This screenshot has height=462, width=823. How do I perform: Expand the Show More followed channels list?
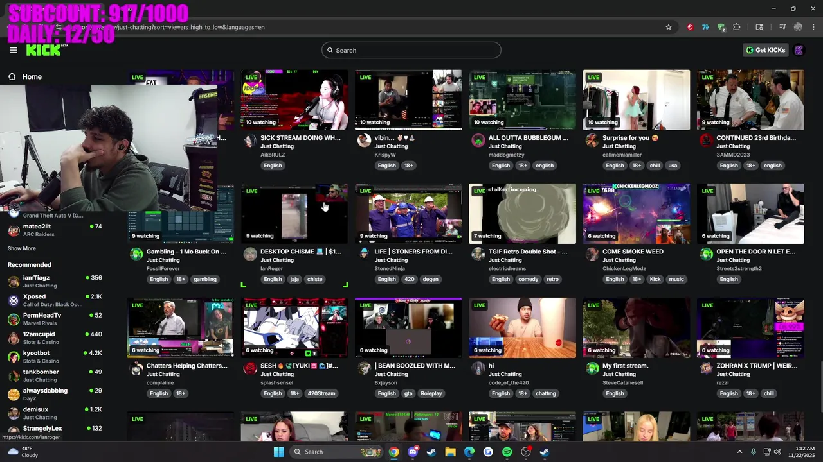click(22, 248)
